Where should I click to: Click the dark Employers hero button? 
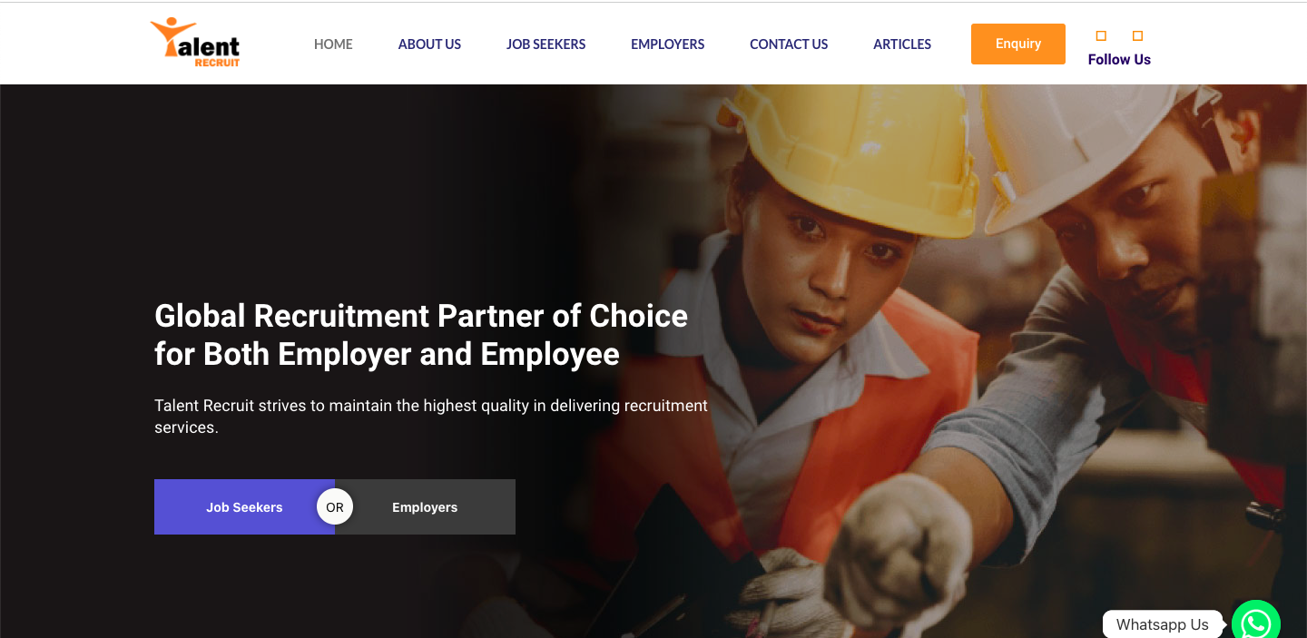pos(425,507)
